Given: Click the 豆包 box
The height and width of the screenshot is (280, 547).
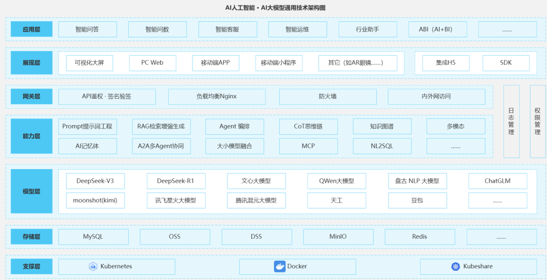Looking at the screenshot, I should point(417,201).
